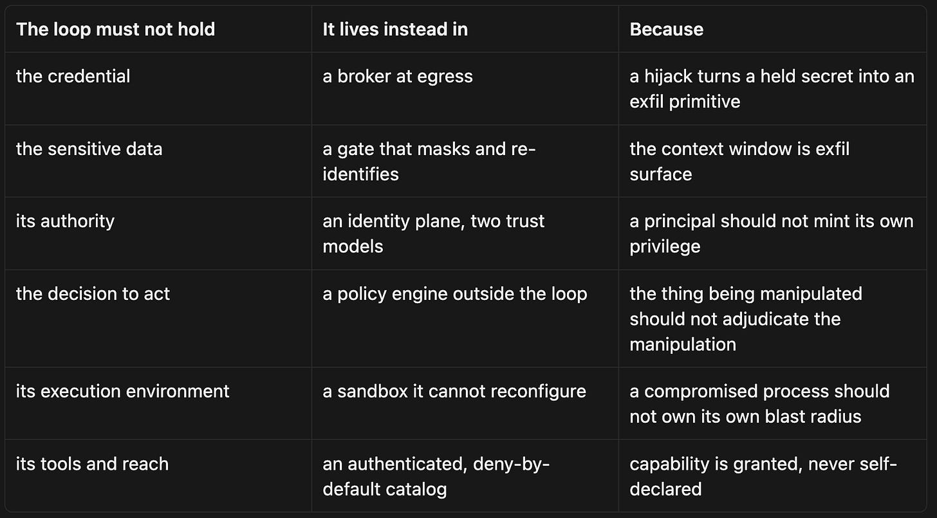Select 'its tools and reach' cell

point(158,476)
